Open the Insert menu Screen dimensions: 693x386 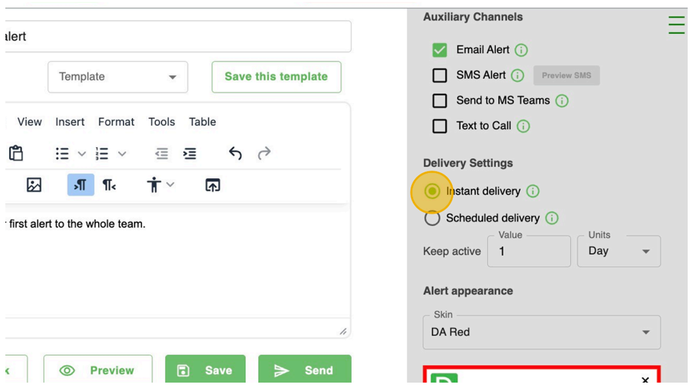click(x=70, y=122)
